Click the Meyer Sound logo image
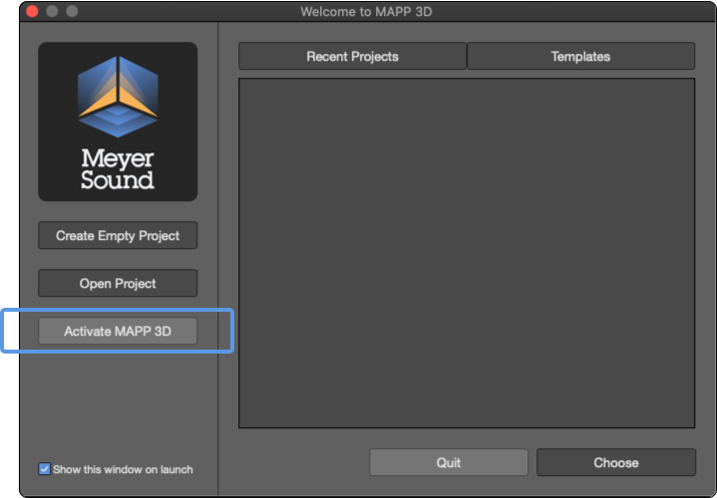 [x=118, y=122]
